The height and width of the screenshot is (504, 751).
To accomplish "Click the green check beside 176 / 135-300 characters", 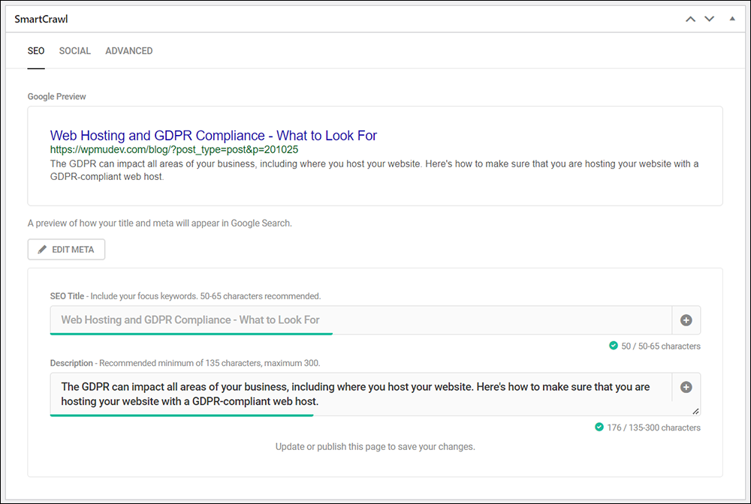I will pyautogui.click(x=599, y=427).
